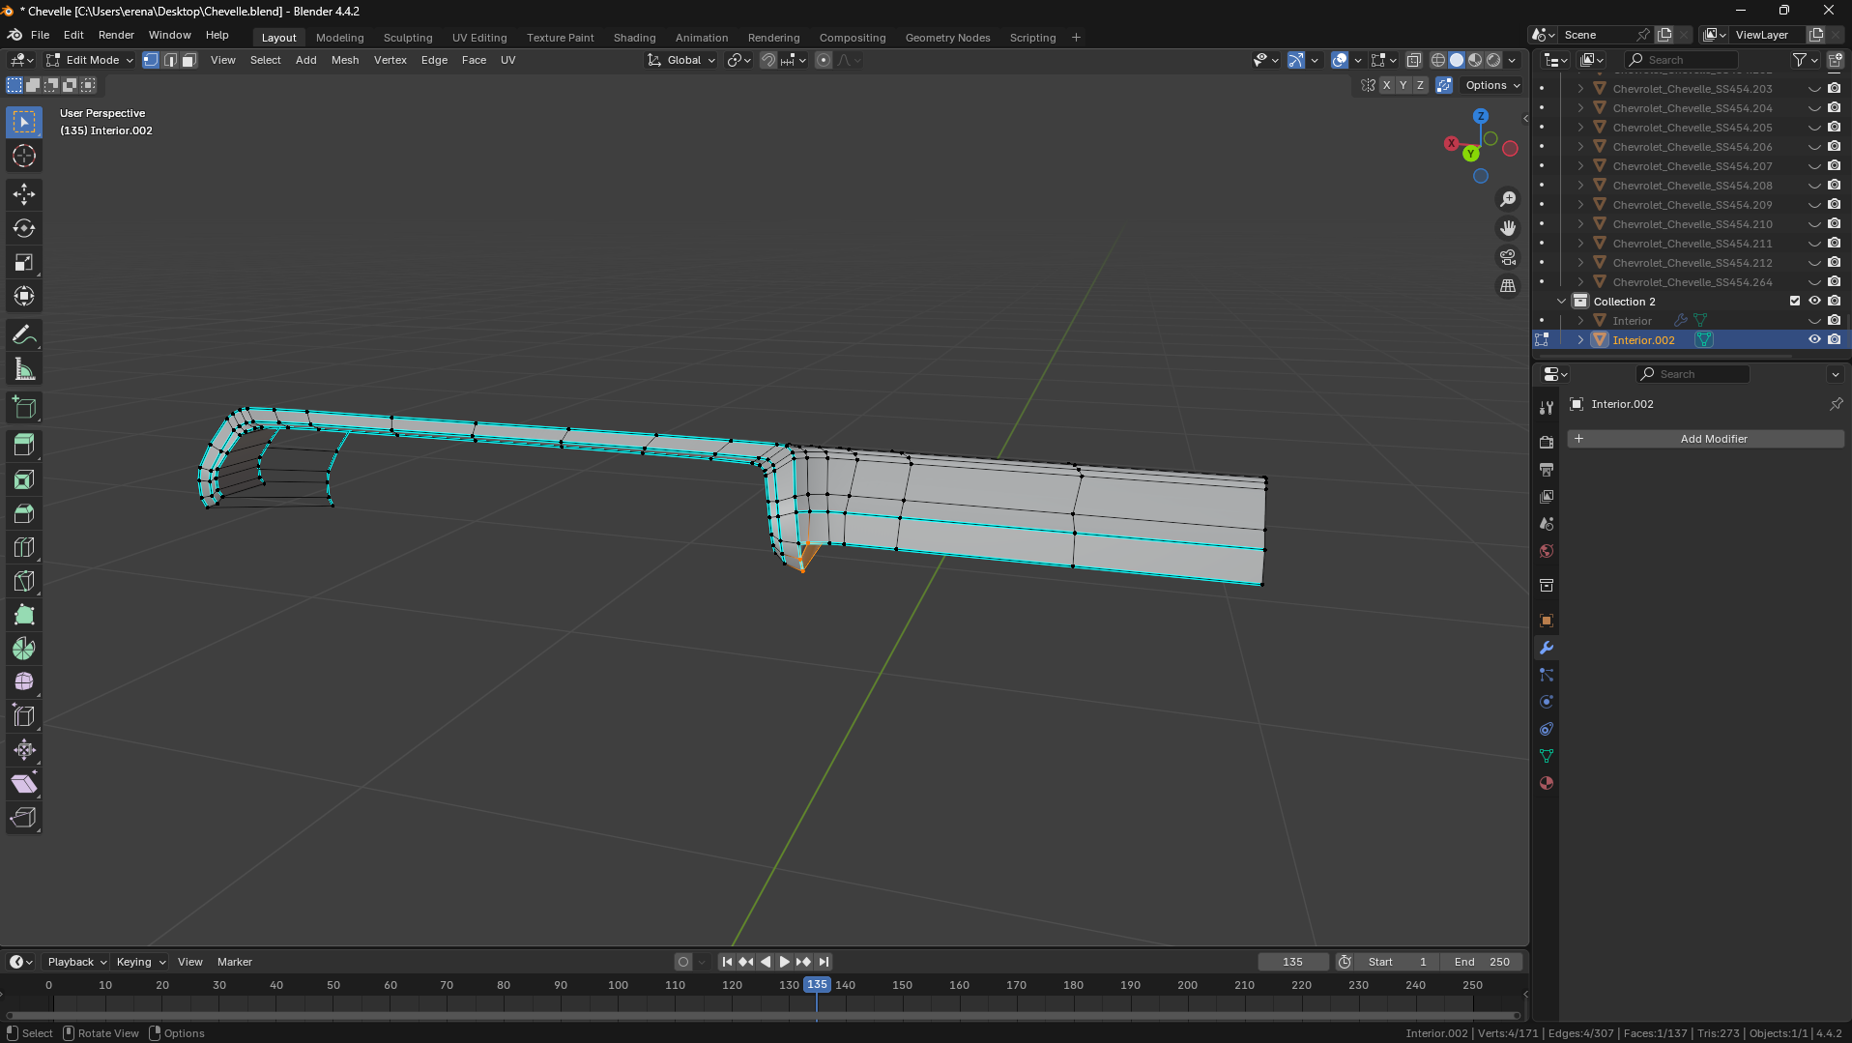1852x1043 pixels.
Task: Select the Loop Cut tool
Action: (x=24, y=547)
